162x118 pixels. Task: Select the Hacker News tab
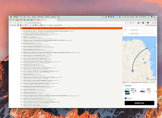[x=47, y=20]
